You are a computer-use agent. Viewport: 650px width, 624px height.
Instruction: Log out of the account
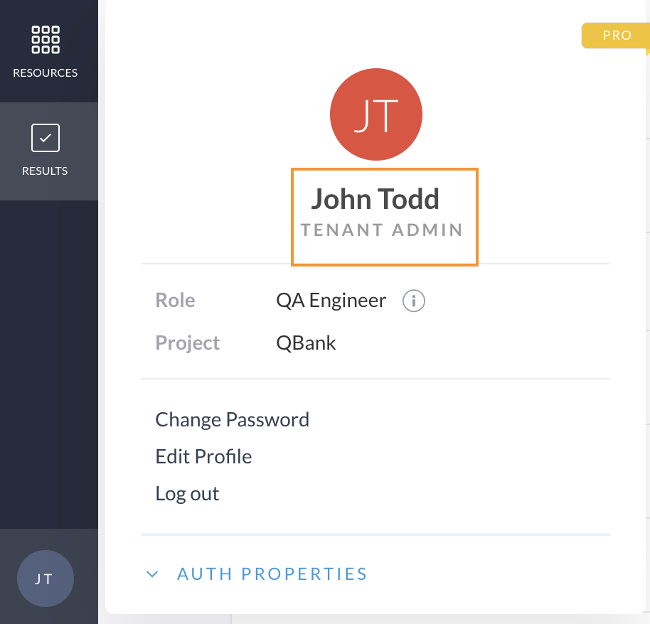(x=187, y=494)
